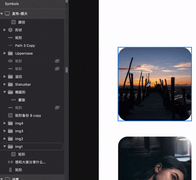Screen dimensions: 196x180
Task: Click the Statusbar folder icon
Action: coord(10,84)
